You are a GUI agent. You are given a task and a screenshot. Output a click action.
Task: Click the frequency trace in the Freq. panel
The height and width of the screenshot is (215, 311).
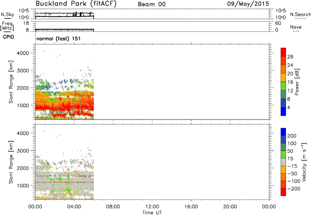pyautogui.click(x=65, y=30)
